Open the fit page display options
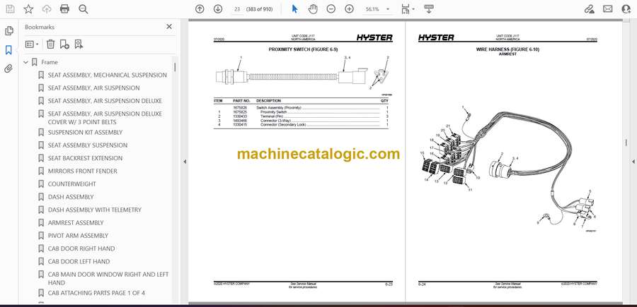Image resolution: width=637 pixels, height=307 pixels. (x=408, y=9)
